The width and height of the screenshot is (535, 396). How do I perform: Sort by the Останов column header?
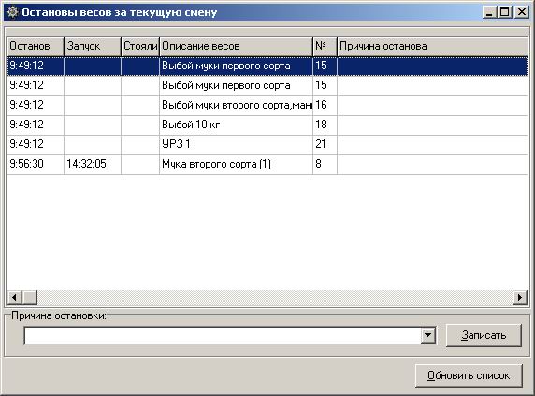click(x=36, y=46)
